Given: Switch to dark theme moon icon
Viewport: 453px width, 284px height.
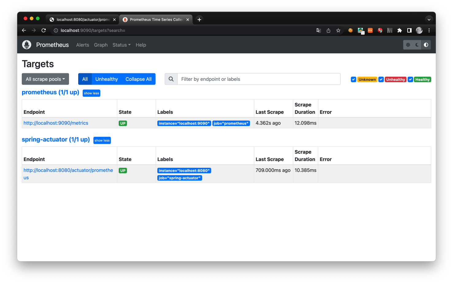Looking at the screenshot, I should pos(417,45).
